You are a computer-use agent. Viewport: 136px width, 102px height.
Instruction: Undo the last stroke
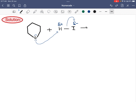tap(111, 6)
